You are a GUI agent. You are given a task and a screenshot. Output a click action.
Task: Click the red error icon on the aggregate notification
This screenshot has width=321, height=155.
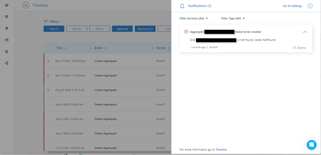pos(186,32)
